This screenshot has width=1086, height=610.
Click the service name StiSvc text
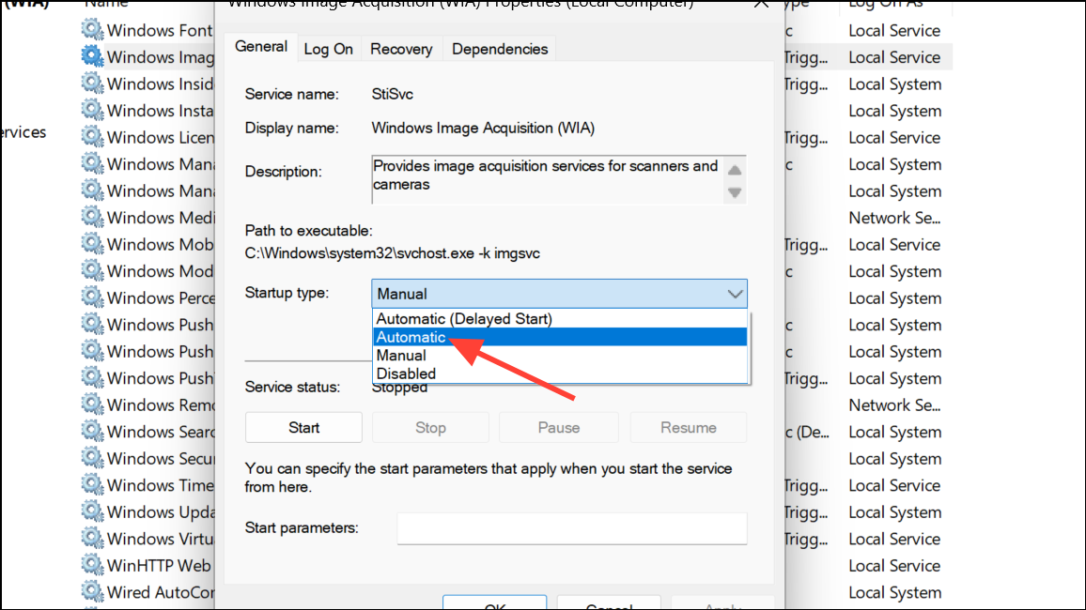(x=392, y=94)
